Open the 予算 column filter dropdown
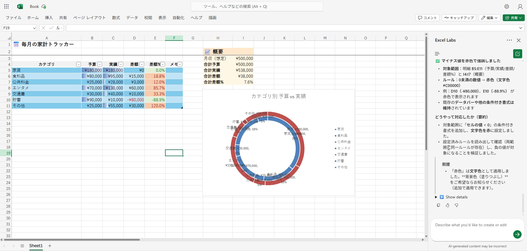Image resolution: width=527 pixels, height=251 pixels. (100, 64)
